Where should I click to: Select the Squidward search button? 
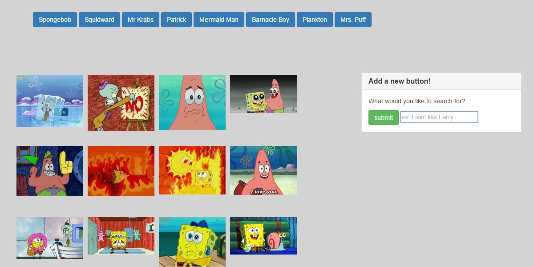[x=99, y=20]
